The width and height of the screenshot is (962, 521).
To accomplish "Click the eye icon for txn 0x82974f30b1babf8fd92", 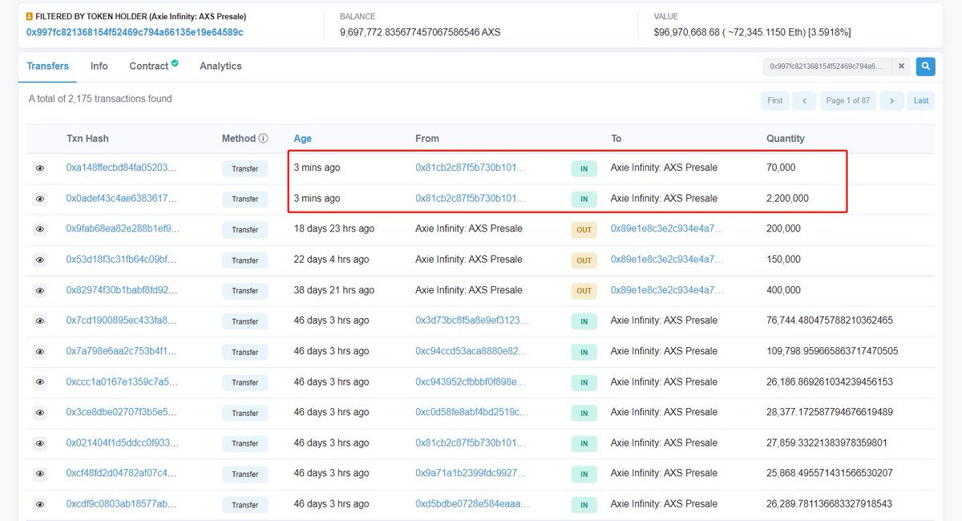I will click(x=39, y=290).
